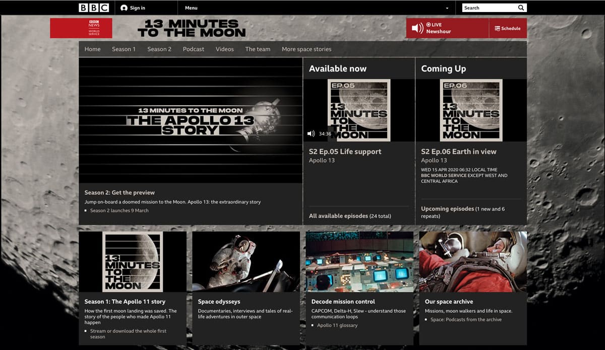Click Season 2 launches 9 March link

119,211
